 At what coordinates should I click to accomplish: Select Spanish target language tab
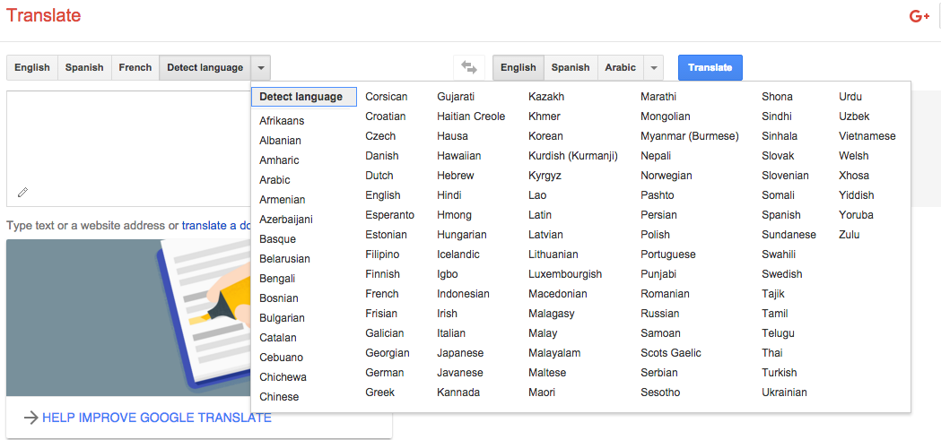pyautogui.click(x=571, y=68)
